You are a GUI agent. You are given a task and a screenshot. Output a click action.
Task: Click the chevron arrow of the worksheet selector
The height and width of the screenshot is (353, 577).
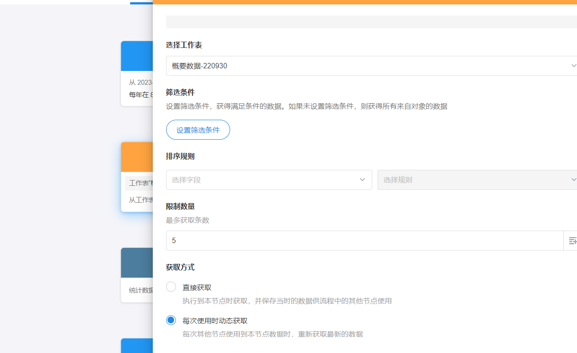pos(573,66)
